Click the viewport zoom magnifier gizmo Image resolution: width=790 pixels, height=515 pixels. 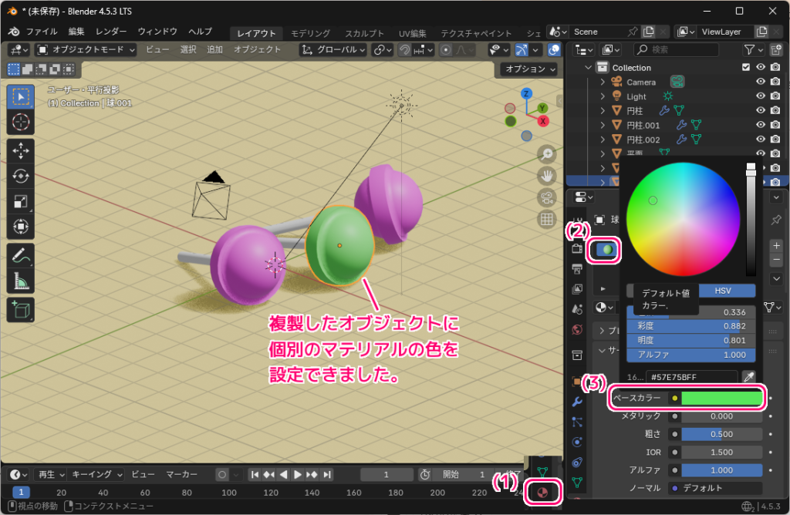tap(546, 154)
